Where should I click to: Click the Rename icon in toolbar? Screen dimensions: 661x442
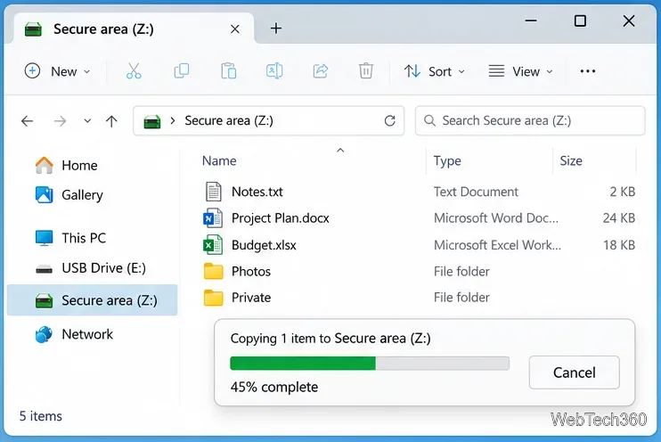274,71
